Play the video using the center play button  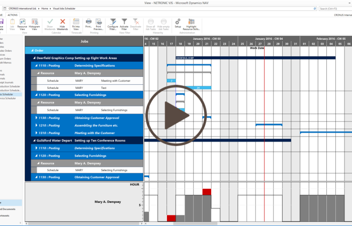[176, 116]
